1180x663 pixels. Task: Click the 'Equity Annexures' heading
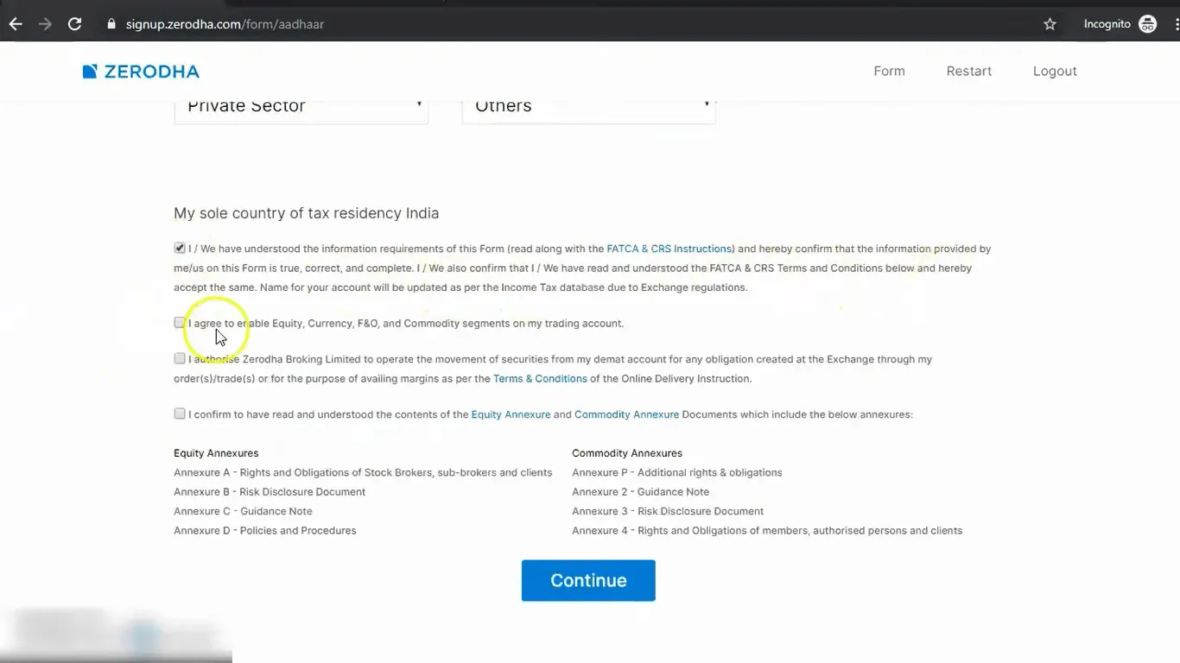[x=216, y=453]
